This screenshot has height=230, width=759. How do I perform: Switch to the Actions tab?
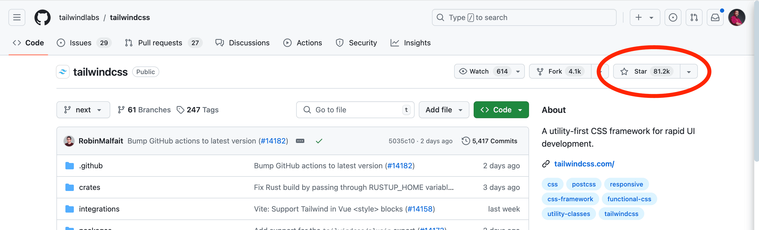(x=302, y=43)
